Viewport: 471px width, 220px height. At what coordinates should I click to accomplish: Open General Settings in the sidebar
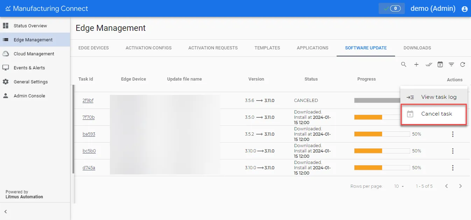pos(35,82)
